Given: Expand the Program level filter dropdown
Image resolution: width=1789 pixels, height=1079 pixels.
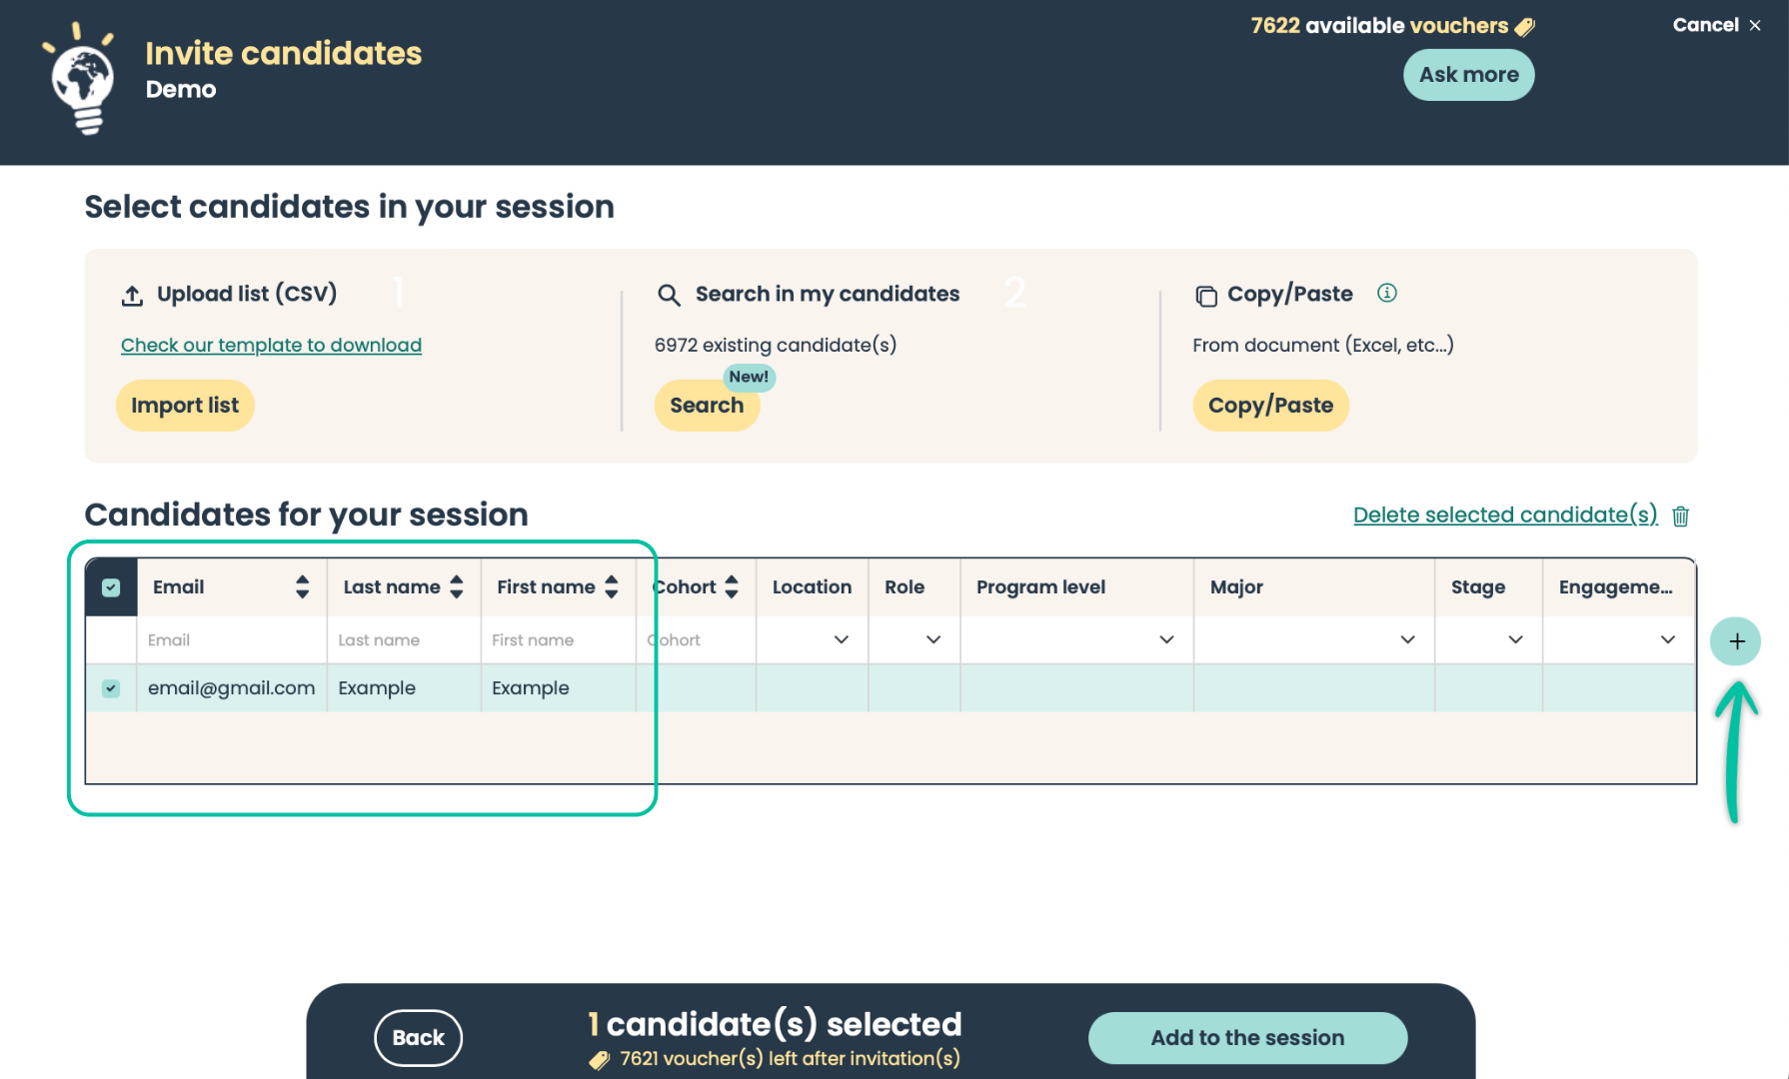Looking at the screenshot, I should click(x=1165, y=640).
